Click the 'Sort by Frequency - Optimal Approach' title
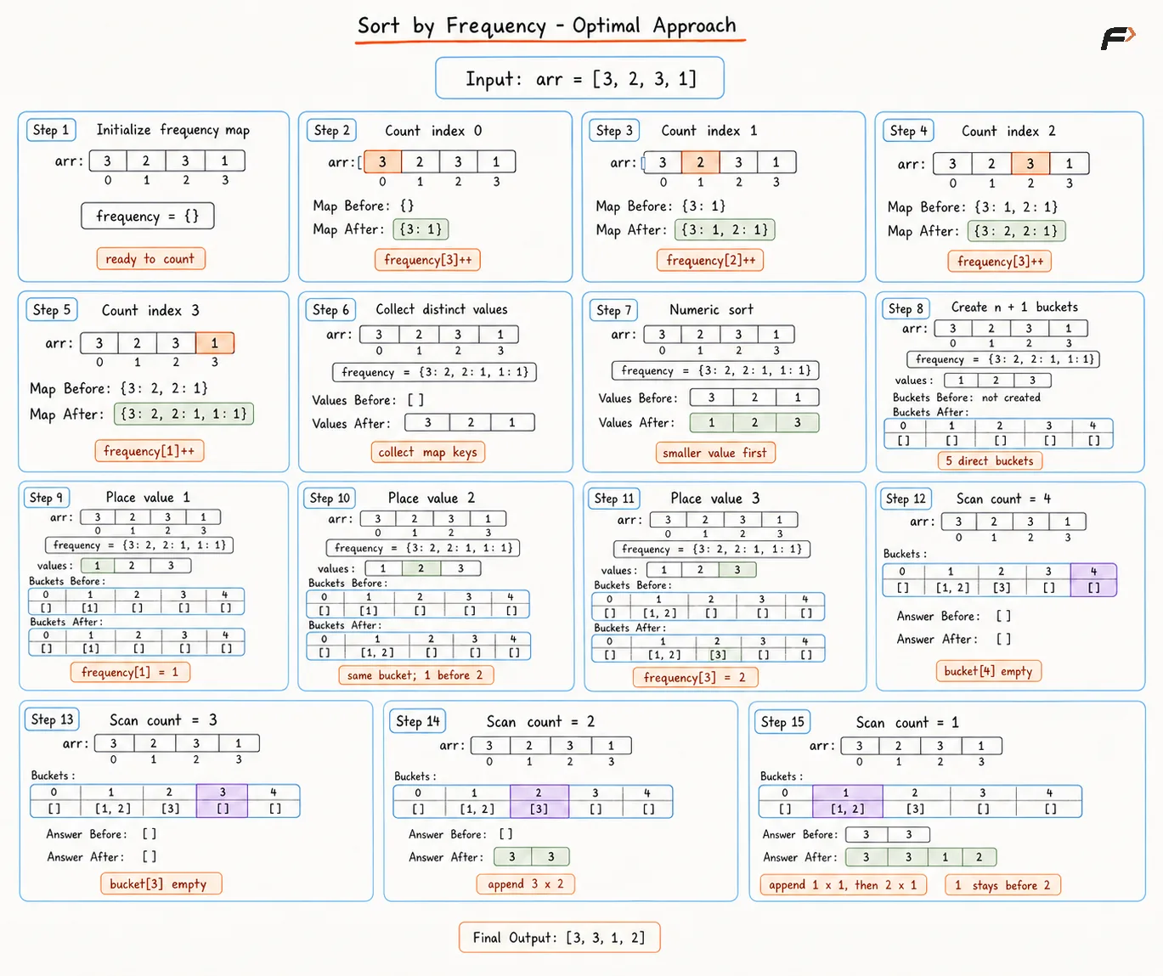 547,26
